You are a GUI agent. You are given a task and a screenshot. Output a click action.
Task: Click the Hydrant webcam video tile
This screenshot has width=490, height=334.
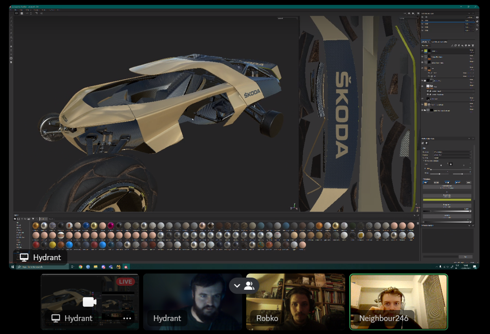coord(193,302)
